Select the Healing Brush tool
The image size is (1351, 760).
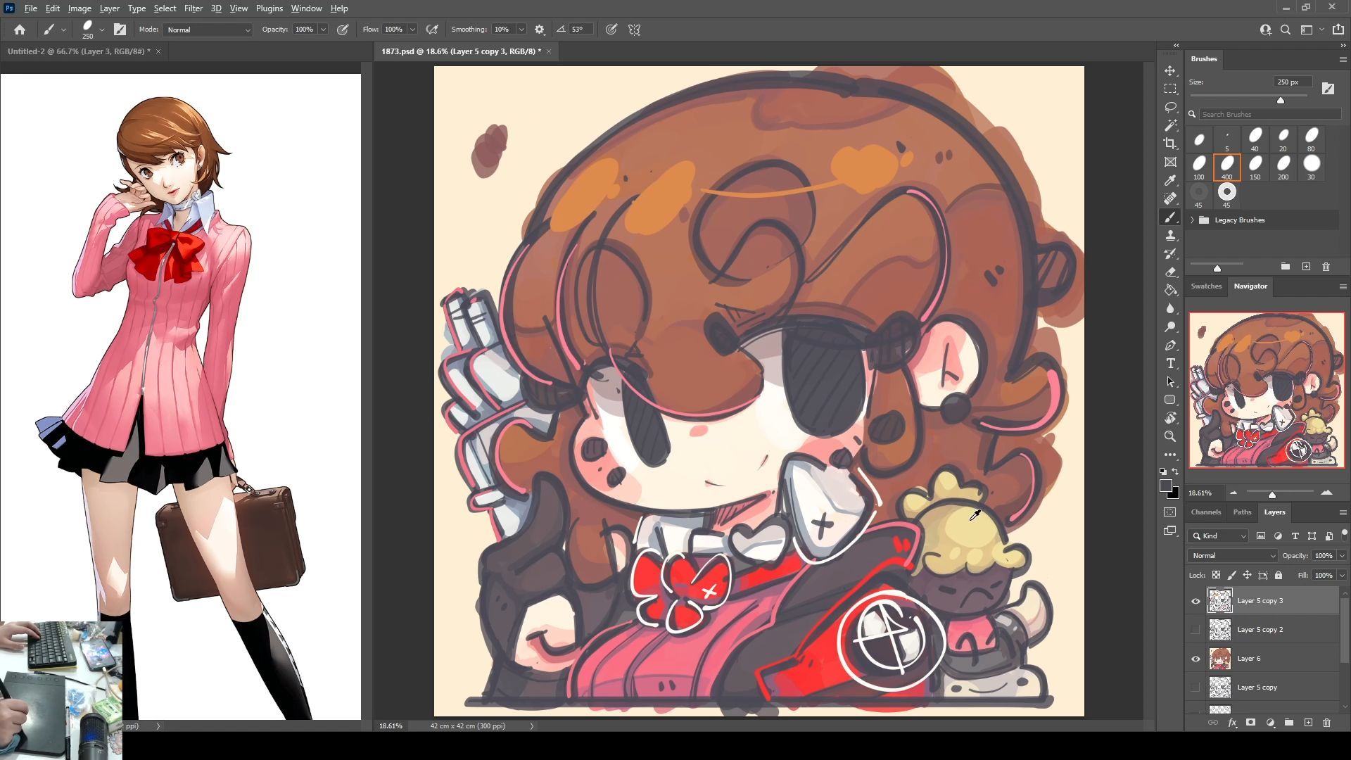1170,198
